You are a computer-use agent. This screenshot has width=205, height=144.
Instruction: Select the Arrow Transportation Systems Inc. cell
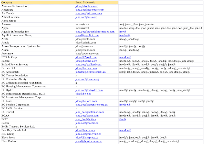point(38,46)
